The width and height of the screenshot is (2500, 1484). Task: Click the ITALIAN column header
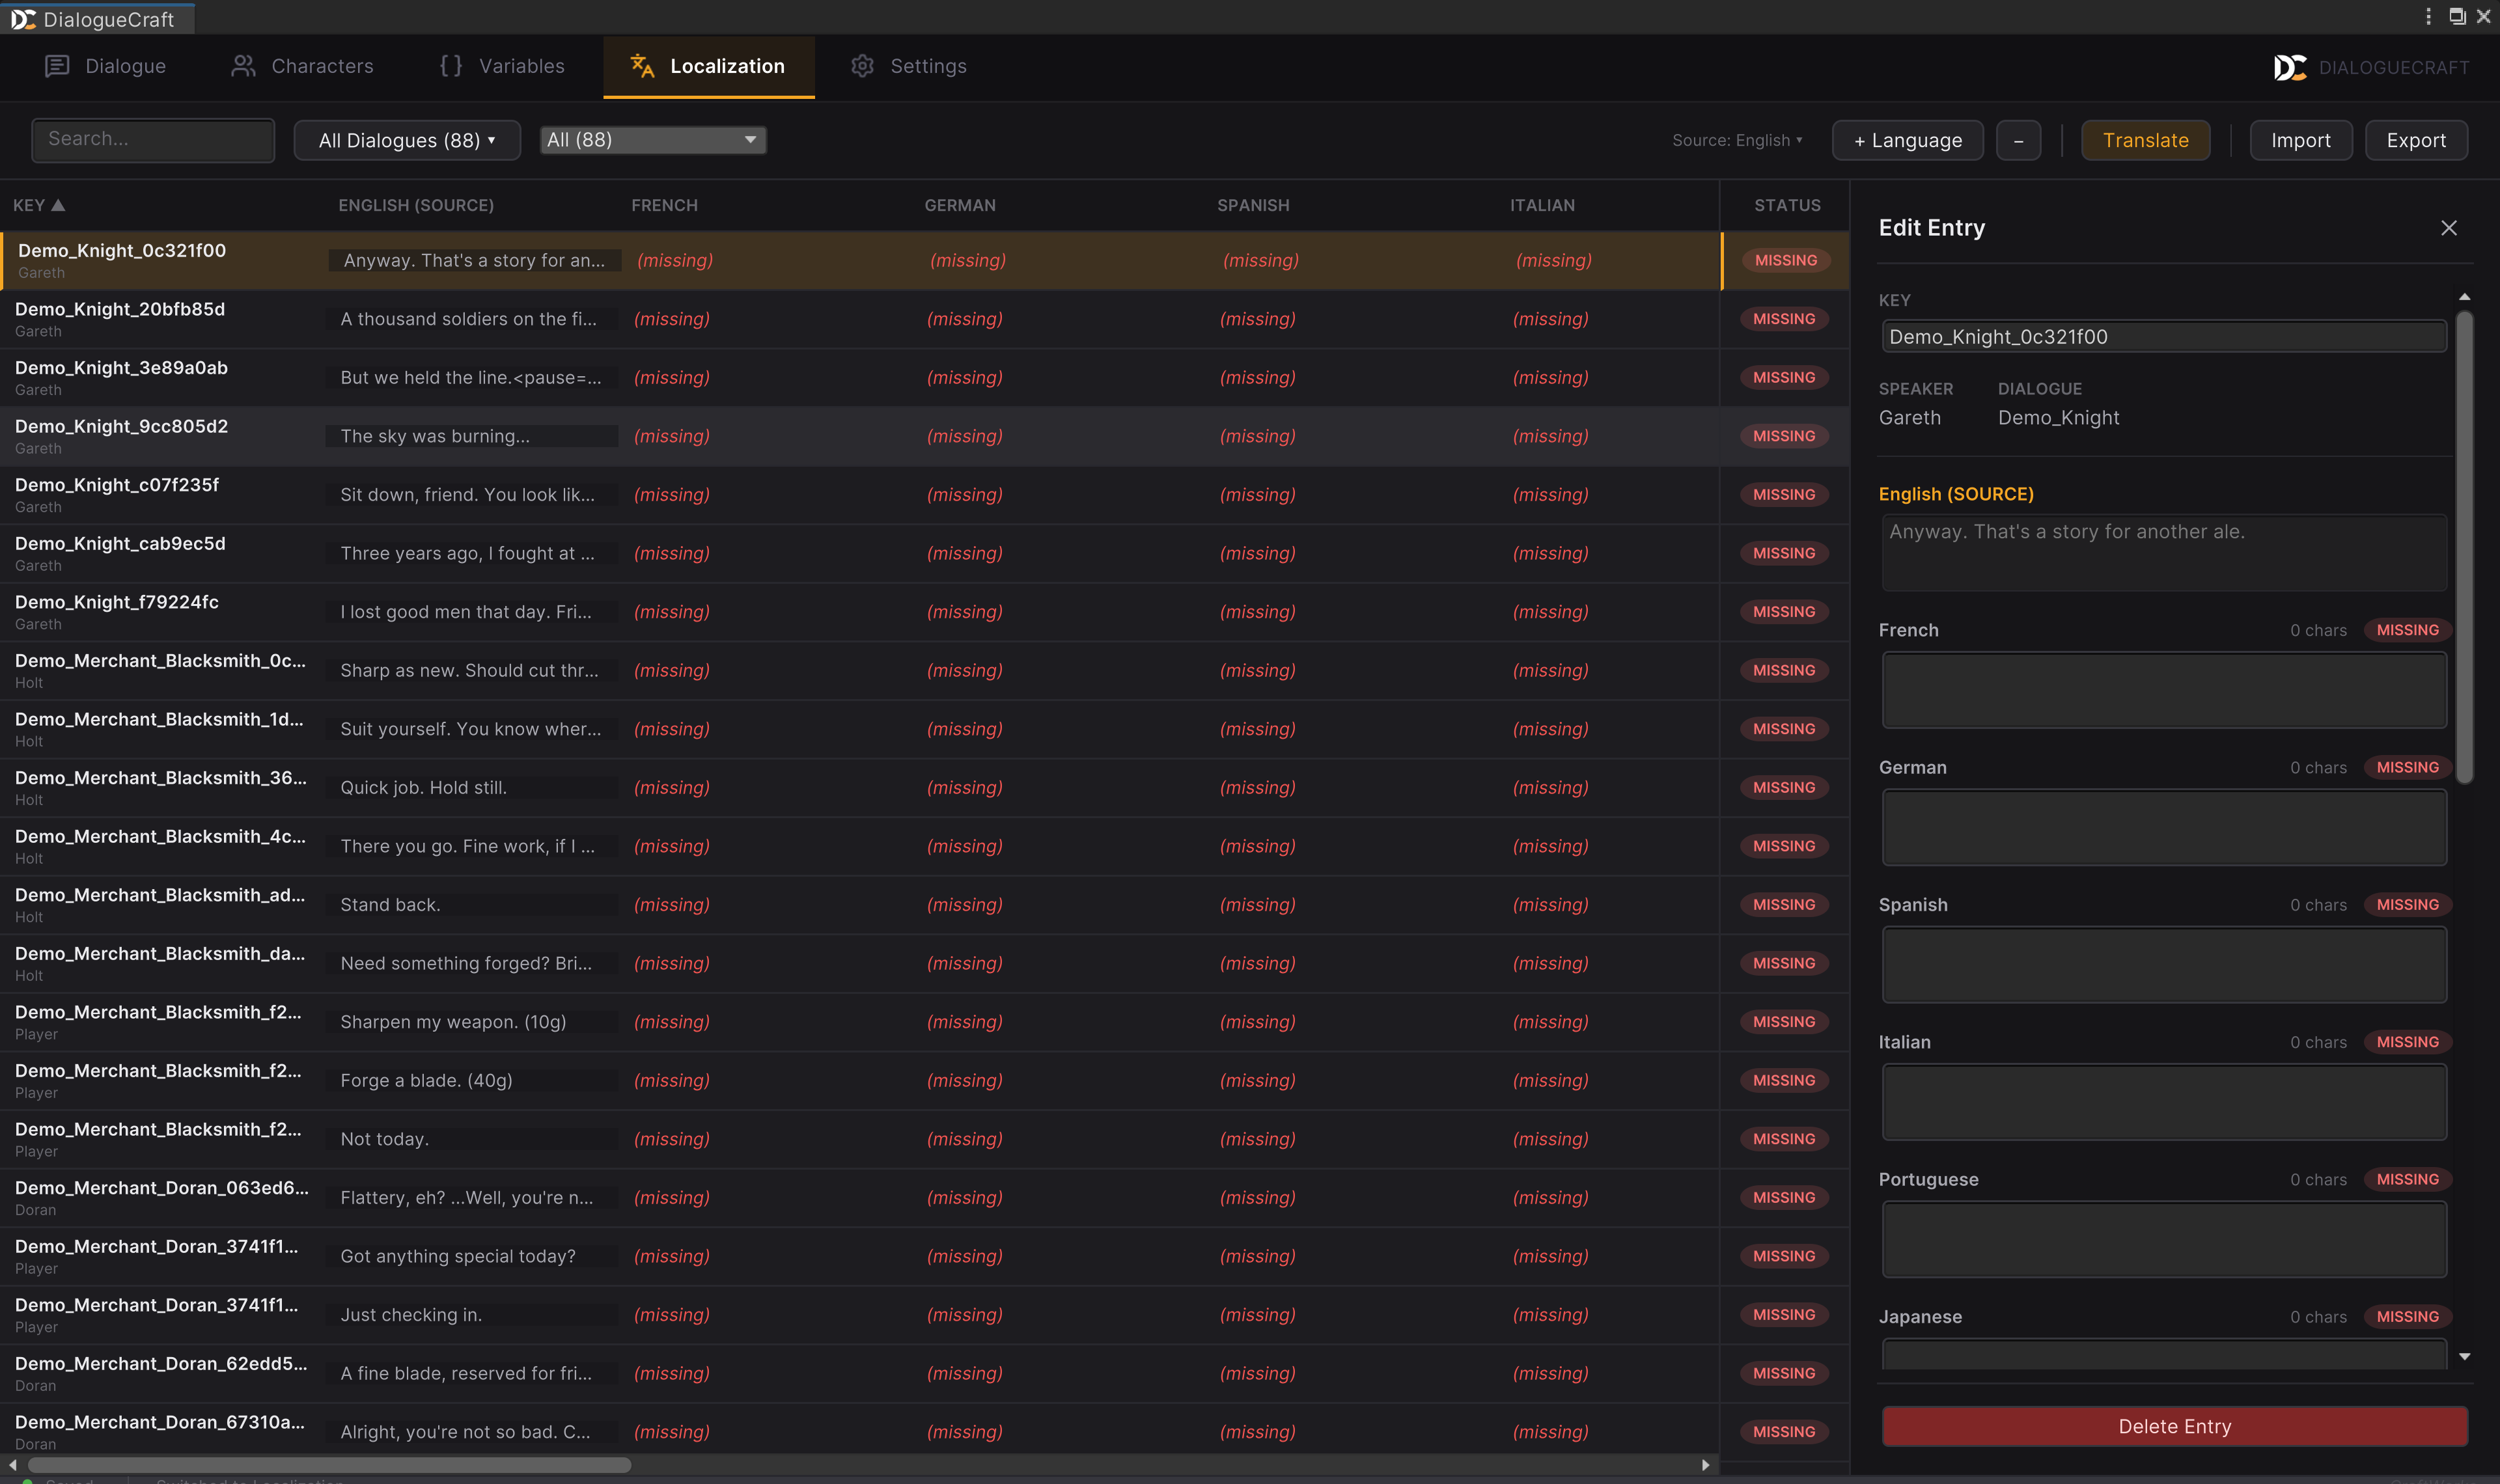click(1542, 205)
